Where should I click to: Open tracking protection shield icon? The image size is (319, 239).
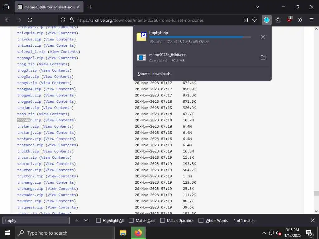coord(63,20)
